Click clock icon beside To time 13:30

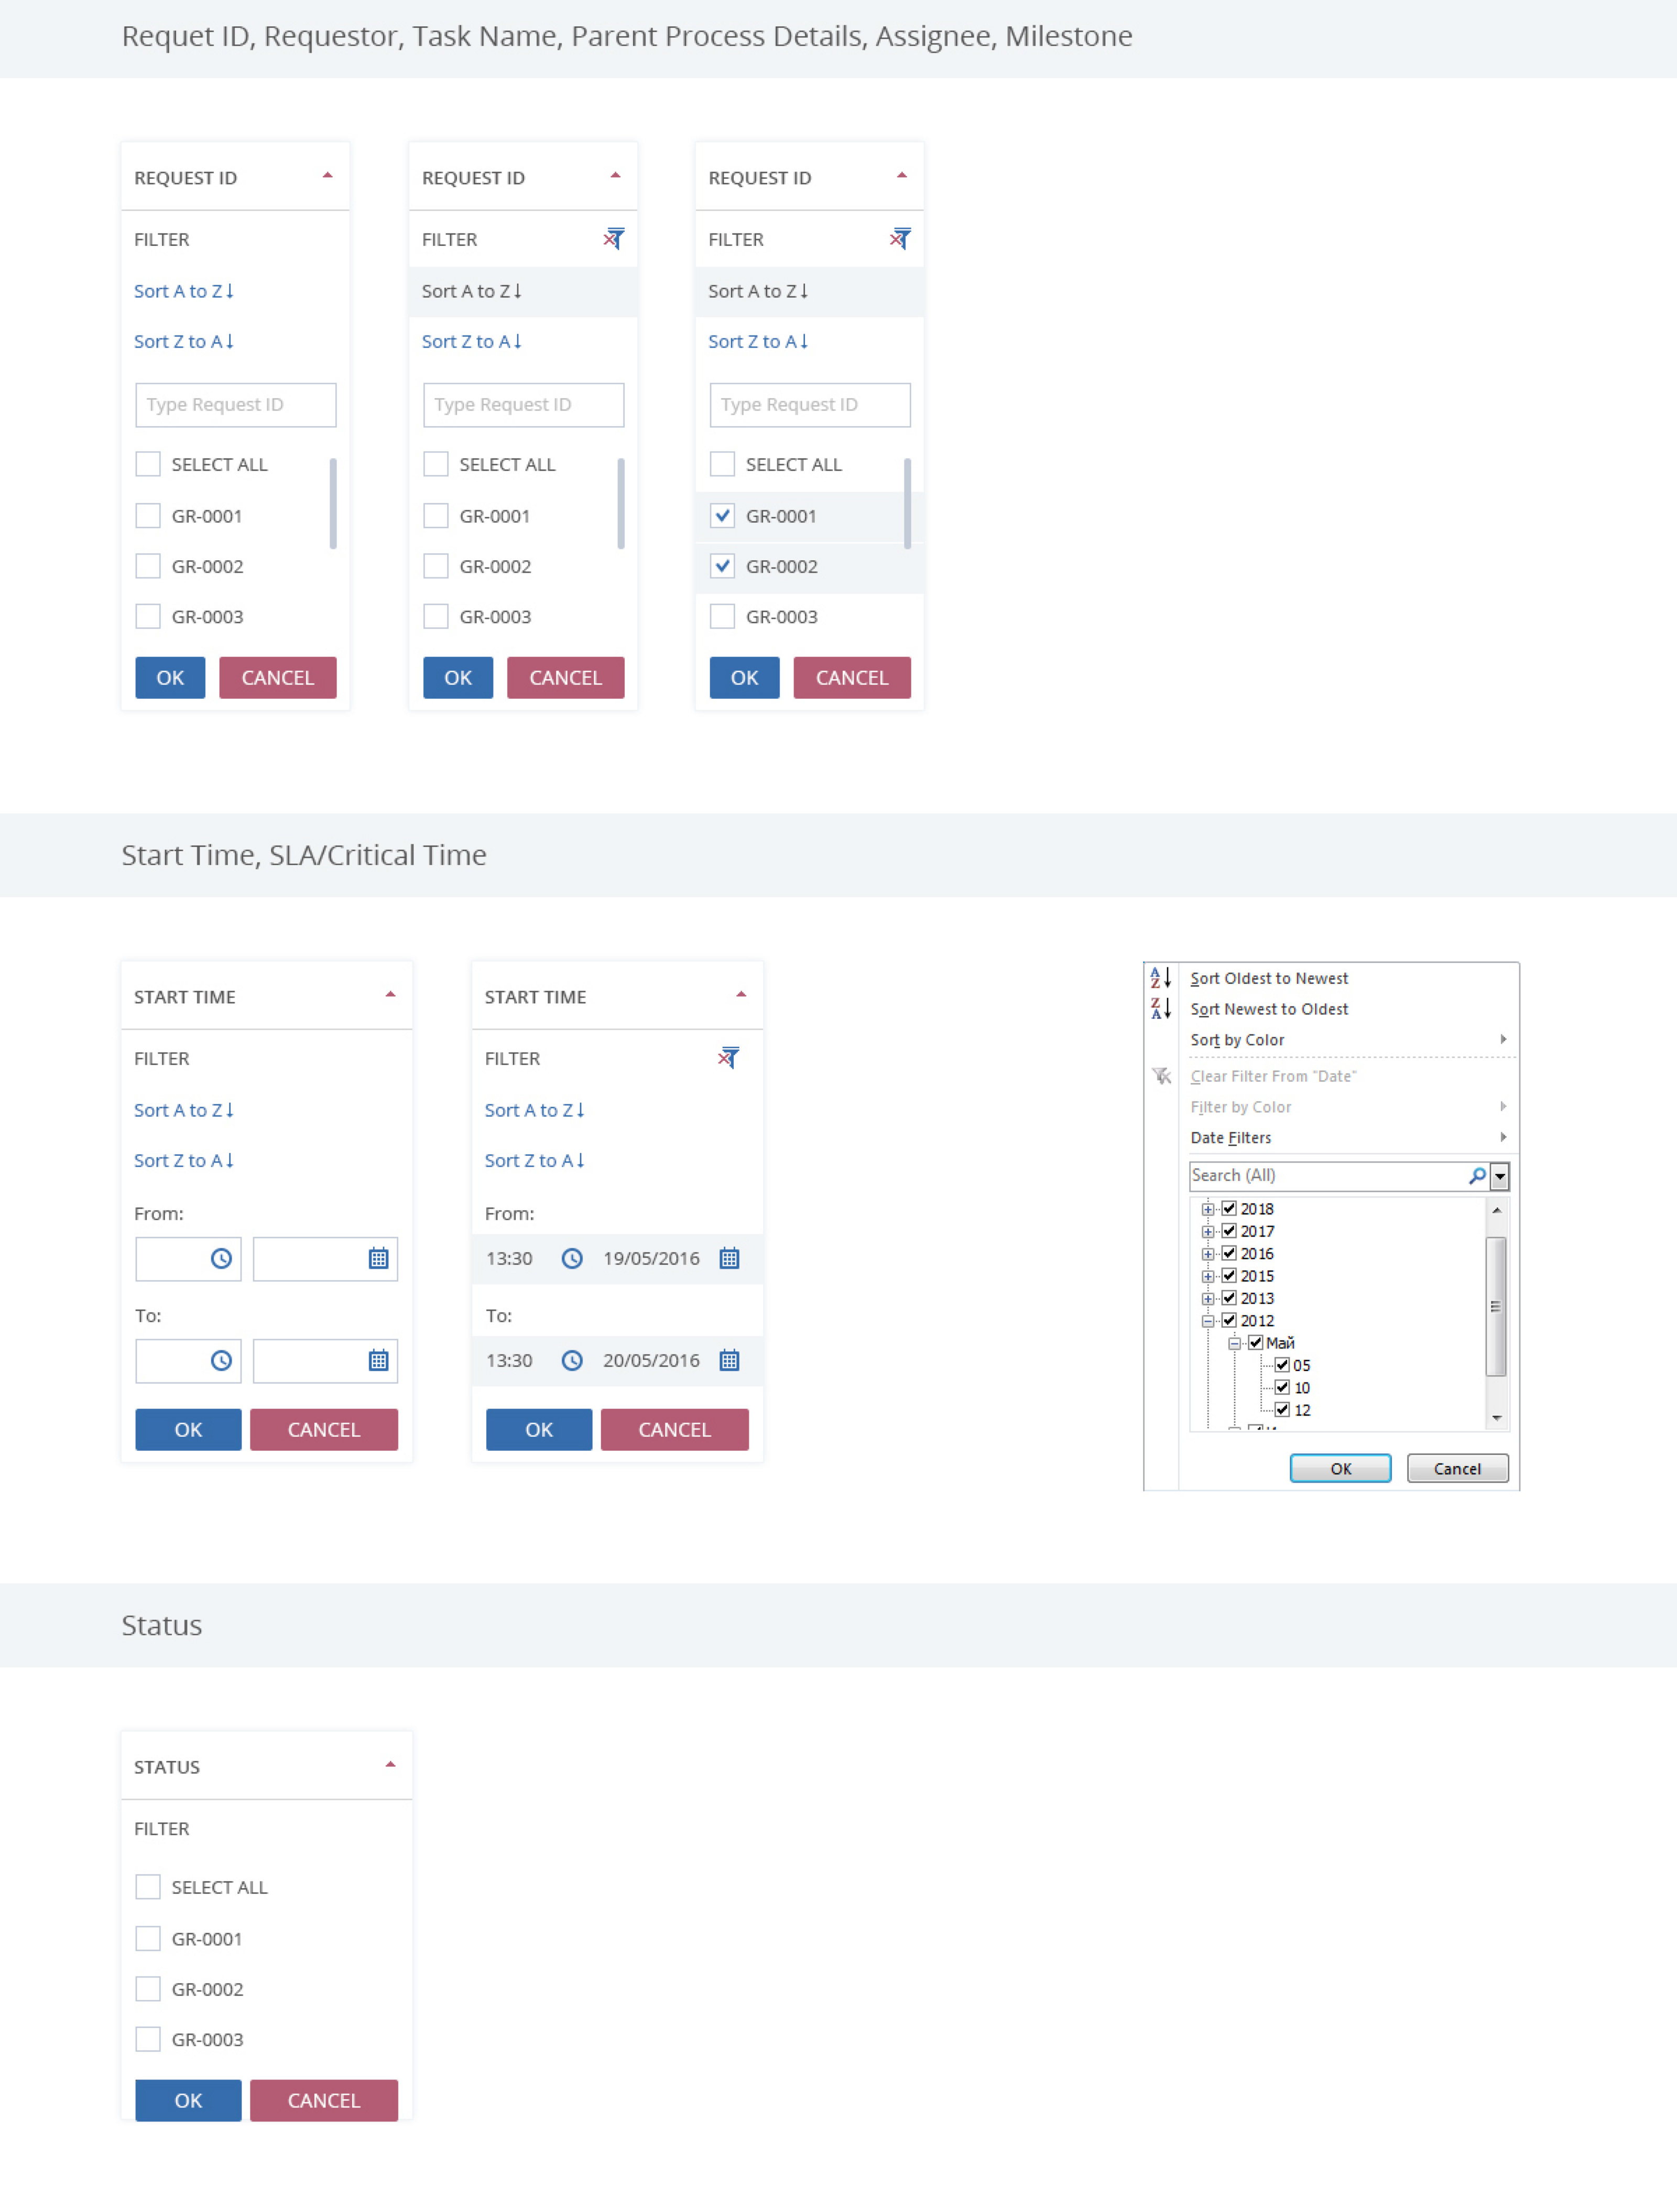click(572, 1361)
